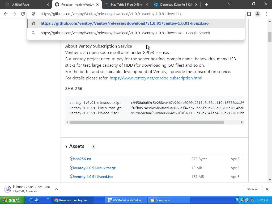Switch to Downloads folder taskbar button

coord(169,200)
